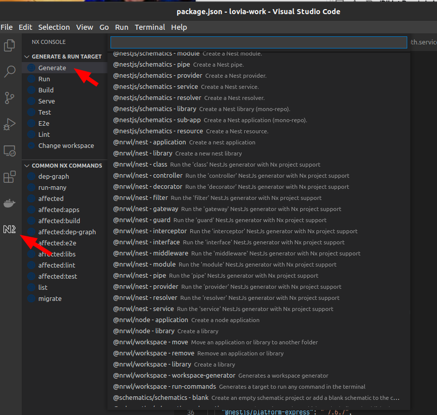Open the Run and Debug view
Image resolution: width=437 pixels, height=415 pixels.
[x=10, y=124]
